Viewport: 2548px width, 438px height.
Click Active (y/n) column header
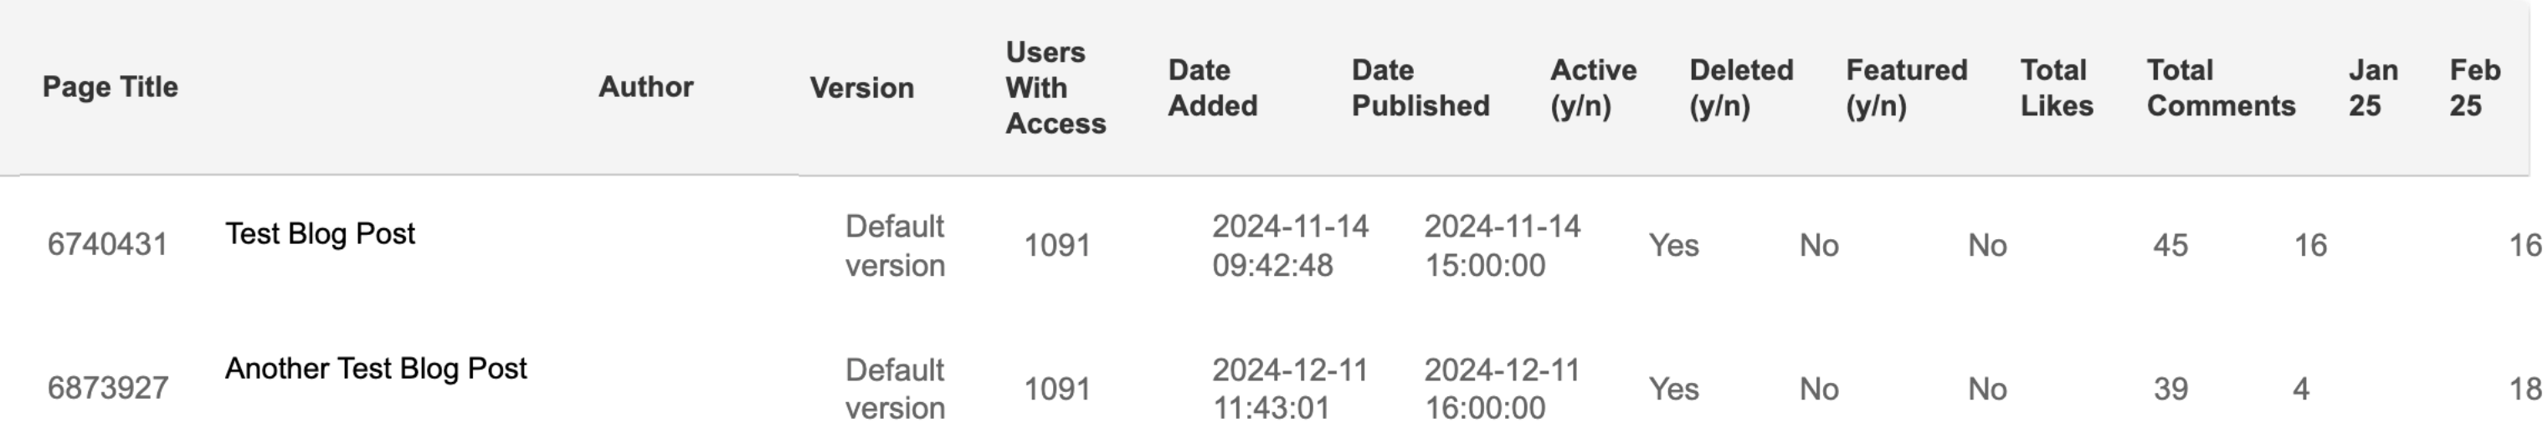pos(1594,88)
